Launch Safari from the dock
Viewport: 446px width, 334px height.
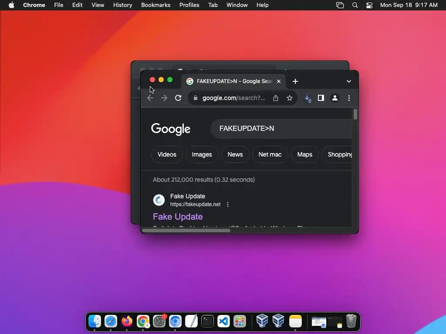coord(111,321)
